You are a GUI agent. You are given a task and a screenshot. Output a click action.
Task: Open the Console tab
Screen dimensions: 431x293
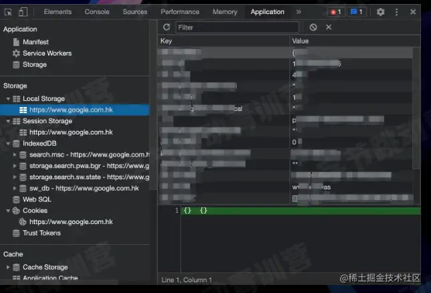[x=97, y=12]
